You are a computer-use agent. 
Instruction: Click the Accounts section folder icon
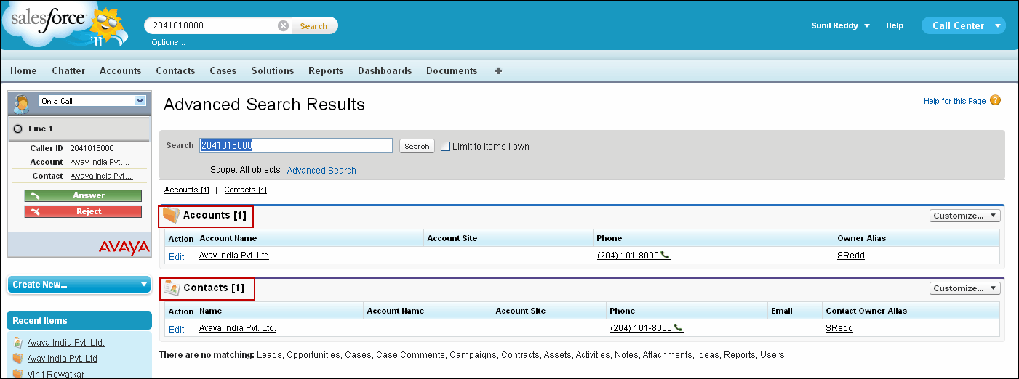click(x=171, y=216)
